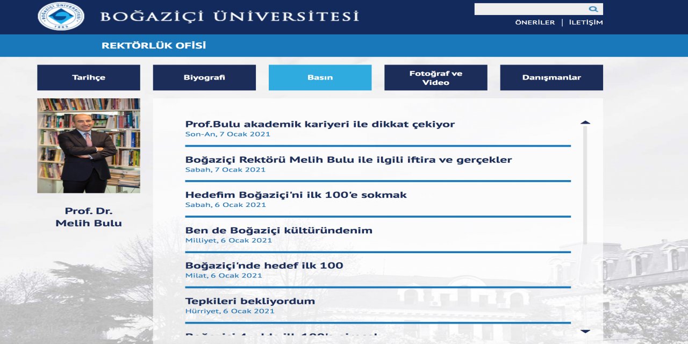This screenshot has height=344, width=688.
Task: Select the Basın tab
Action: (x=320, y=77)
